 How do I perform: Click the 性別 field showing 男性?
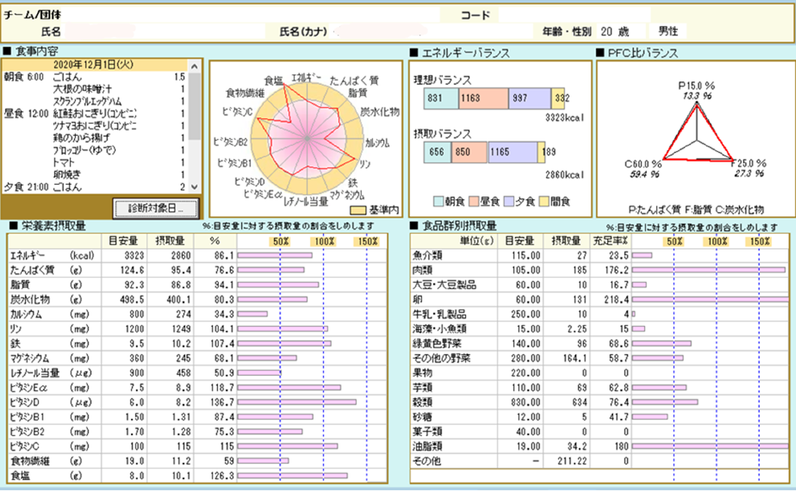pyautogui.click(x=668, y=32)
